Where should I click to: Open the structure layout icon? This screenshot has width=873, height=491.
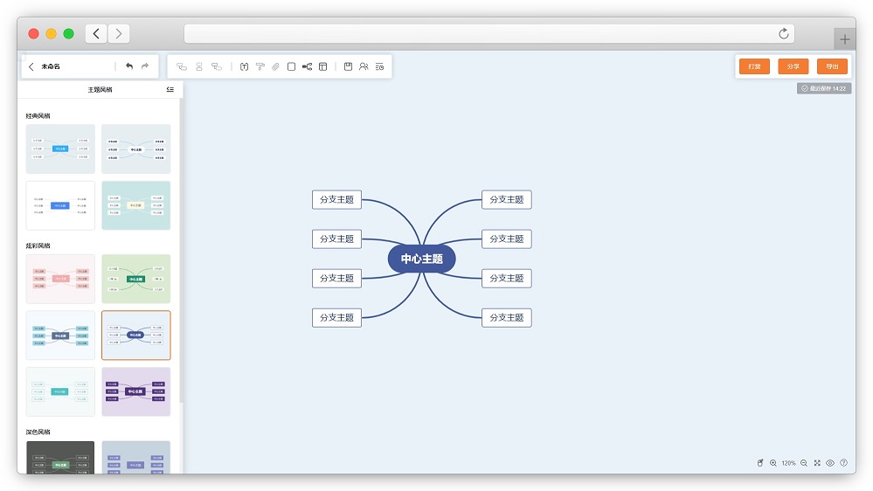[307, 66]
